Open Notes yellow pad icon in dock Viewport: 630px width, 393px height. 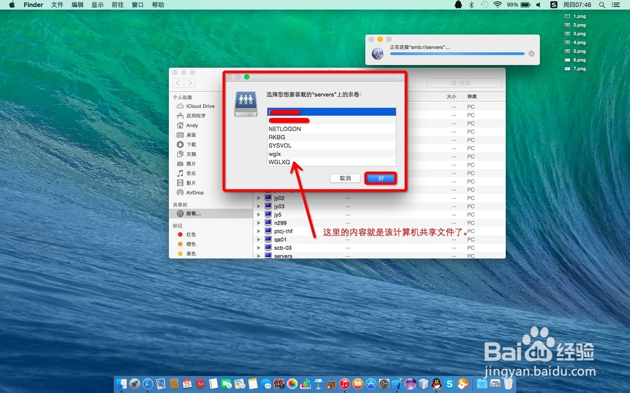253,384
